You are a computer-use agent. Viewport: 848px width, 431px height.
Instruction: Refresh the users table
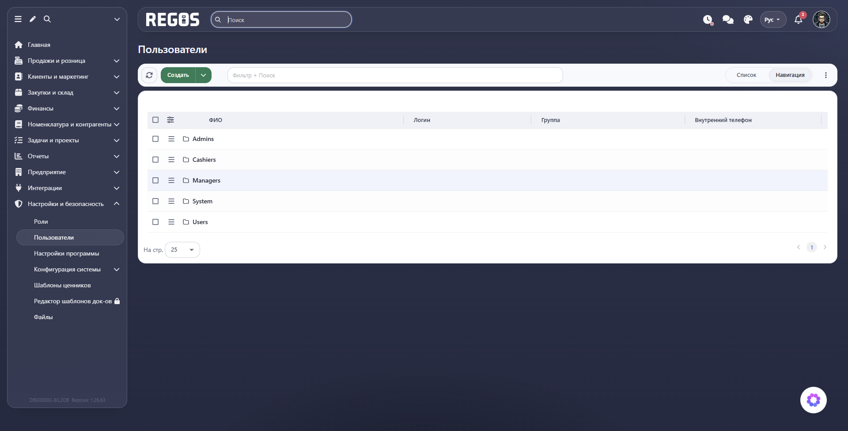(149, 75)
